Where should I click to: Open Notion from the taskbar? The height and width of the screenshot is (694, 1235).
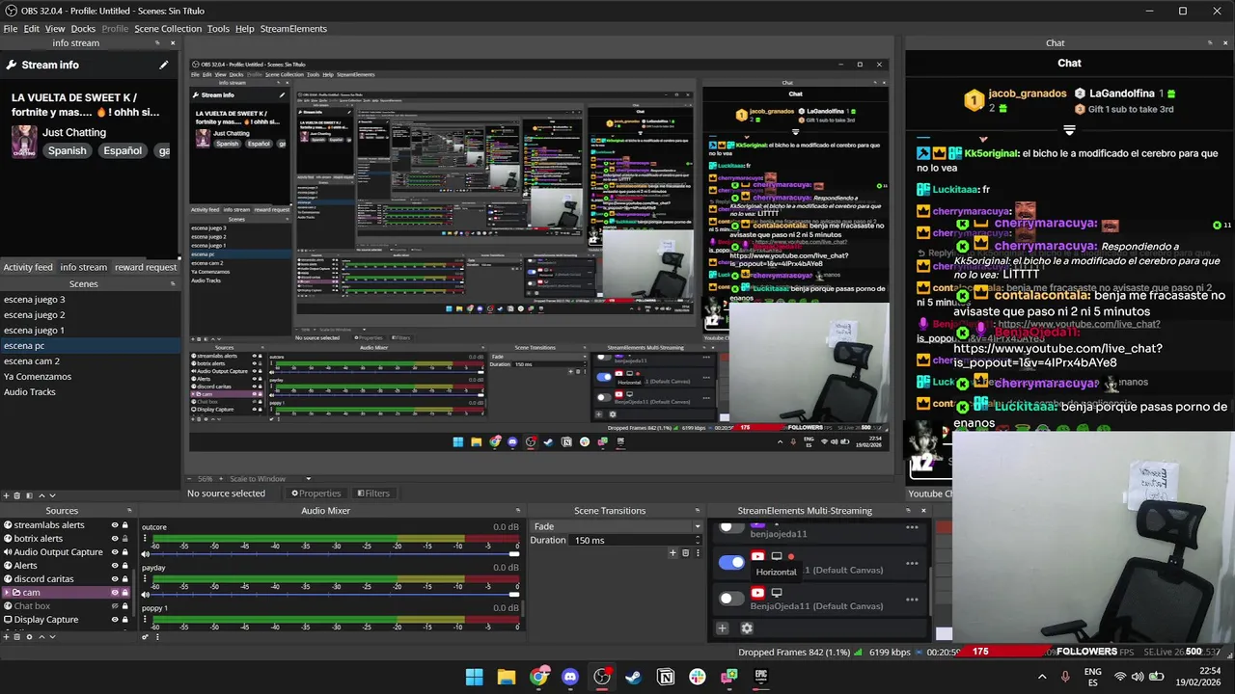tap(666, 677)
